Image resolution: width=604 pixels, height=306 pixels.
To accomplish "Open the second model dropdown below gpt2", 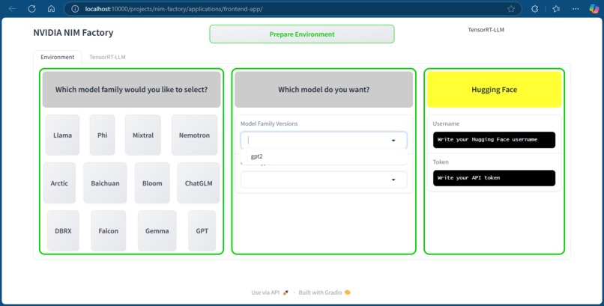I will (324, 180).
